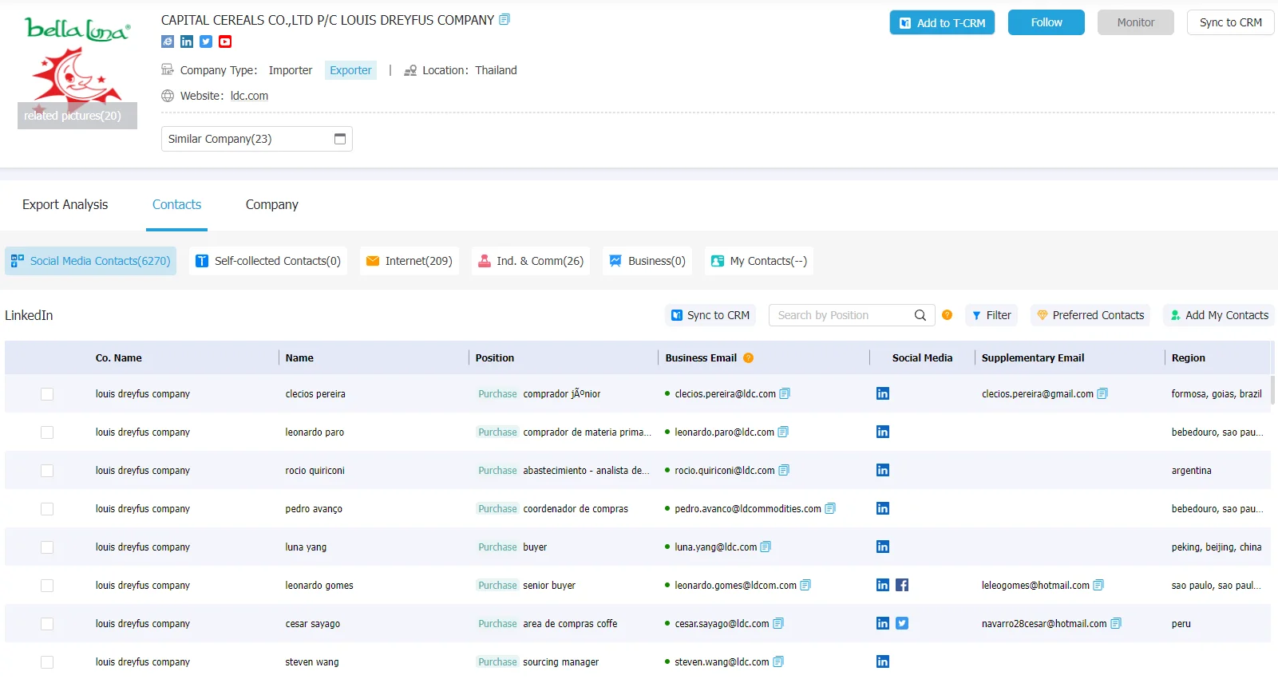1278x679 pixels.
Task: Open cesar sayago's LinkedIn profile icon
Action: pyautogui.click(x=883, y=623)
